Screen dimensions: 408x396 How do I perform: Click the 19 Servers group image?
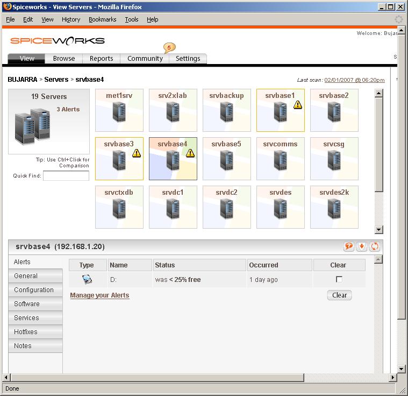click(33, 126)
